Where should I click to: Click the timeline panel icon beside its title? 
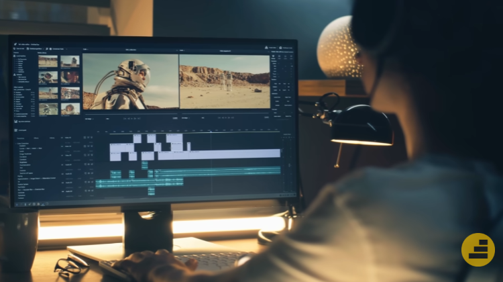16,130
